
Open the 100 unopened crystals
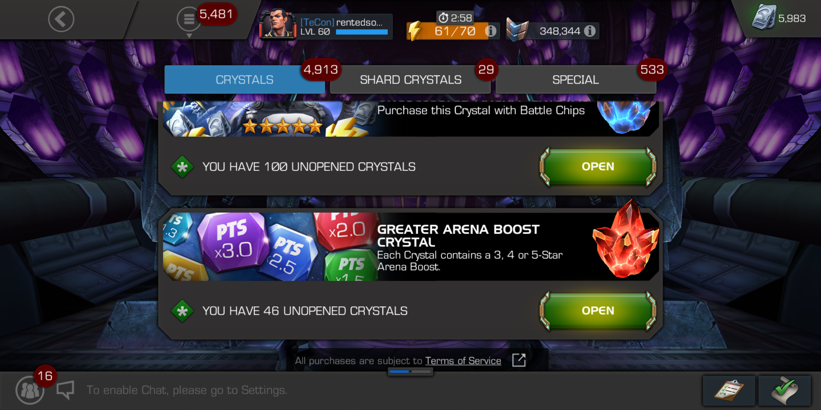point(598,167)
